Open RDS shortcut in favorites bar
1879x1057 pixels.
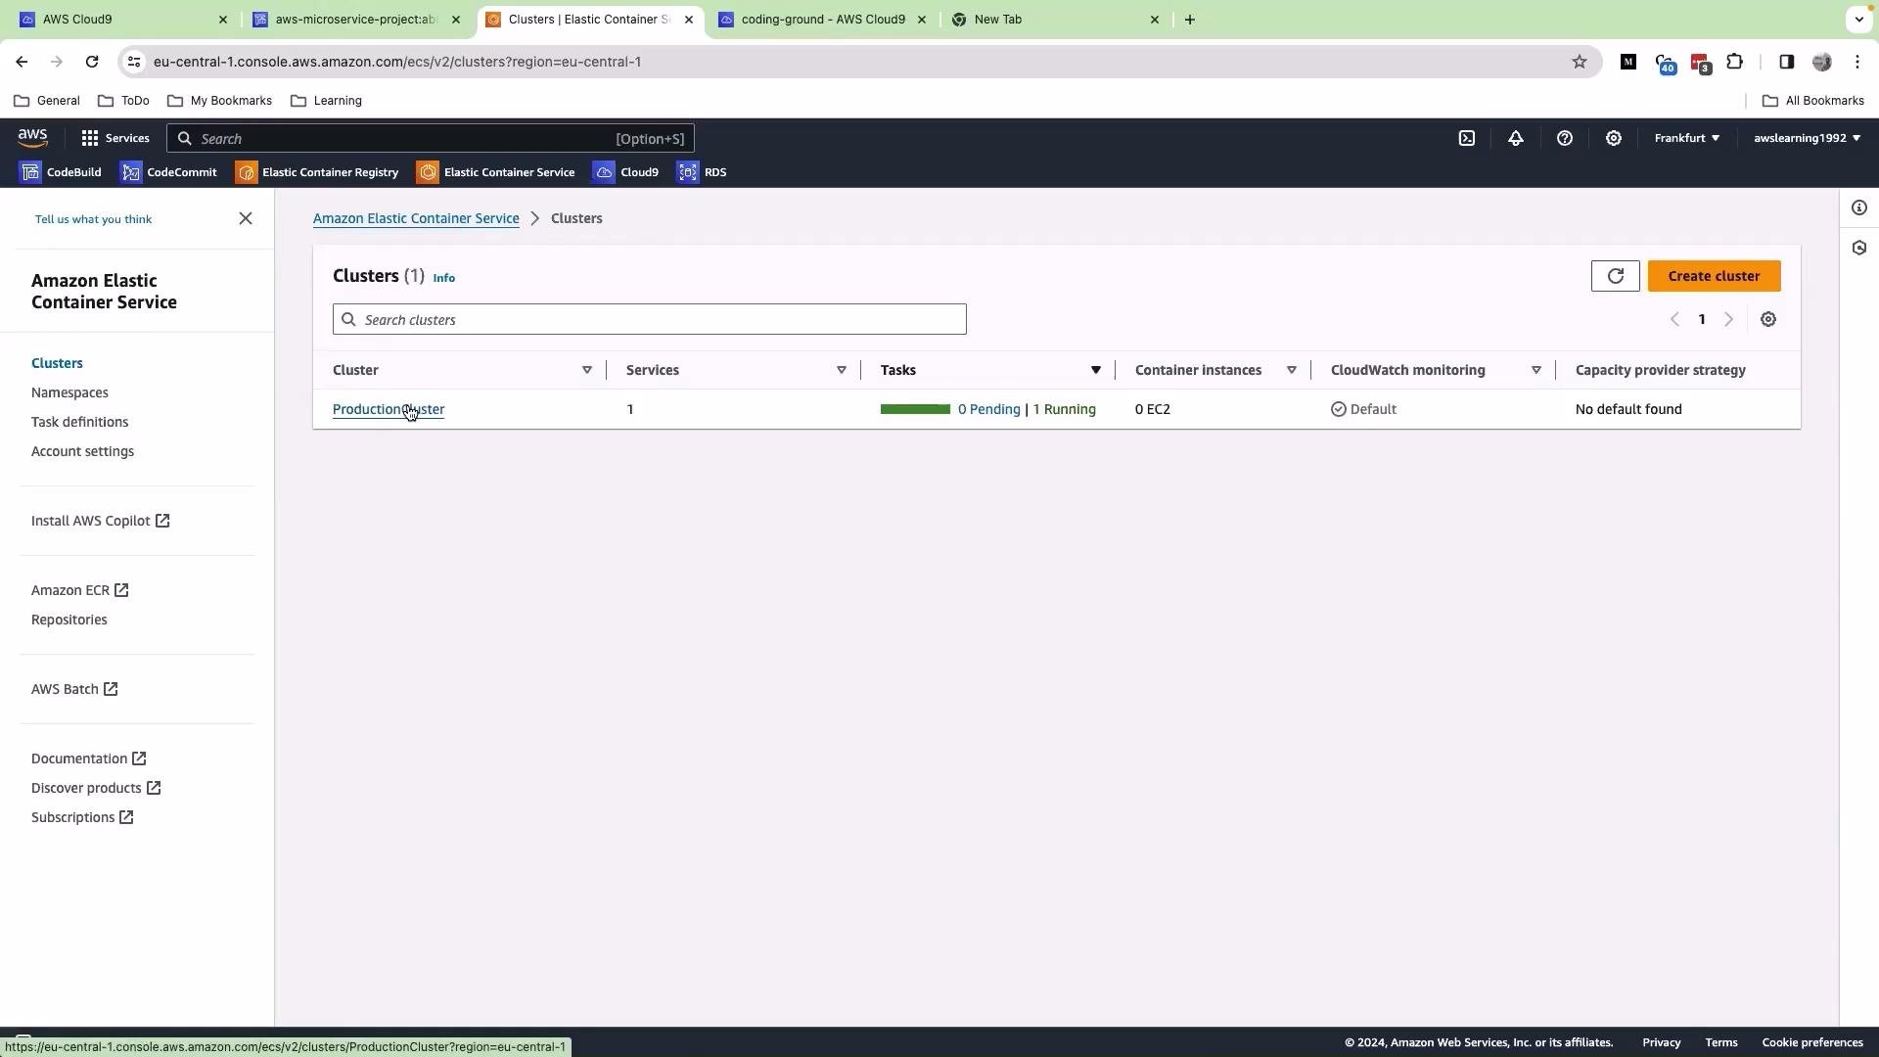[x=702, y=172]
